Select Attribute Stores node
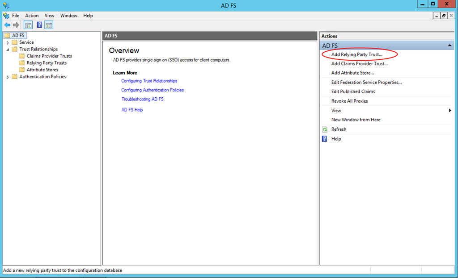 [x=42, y=70]
